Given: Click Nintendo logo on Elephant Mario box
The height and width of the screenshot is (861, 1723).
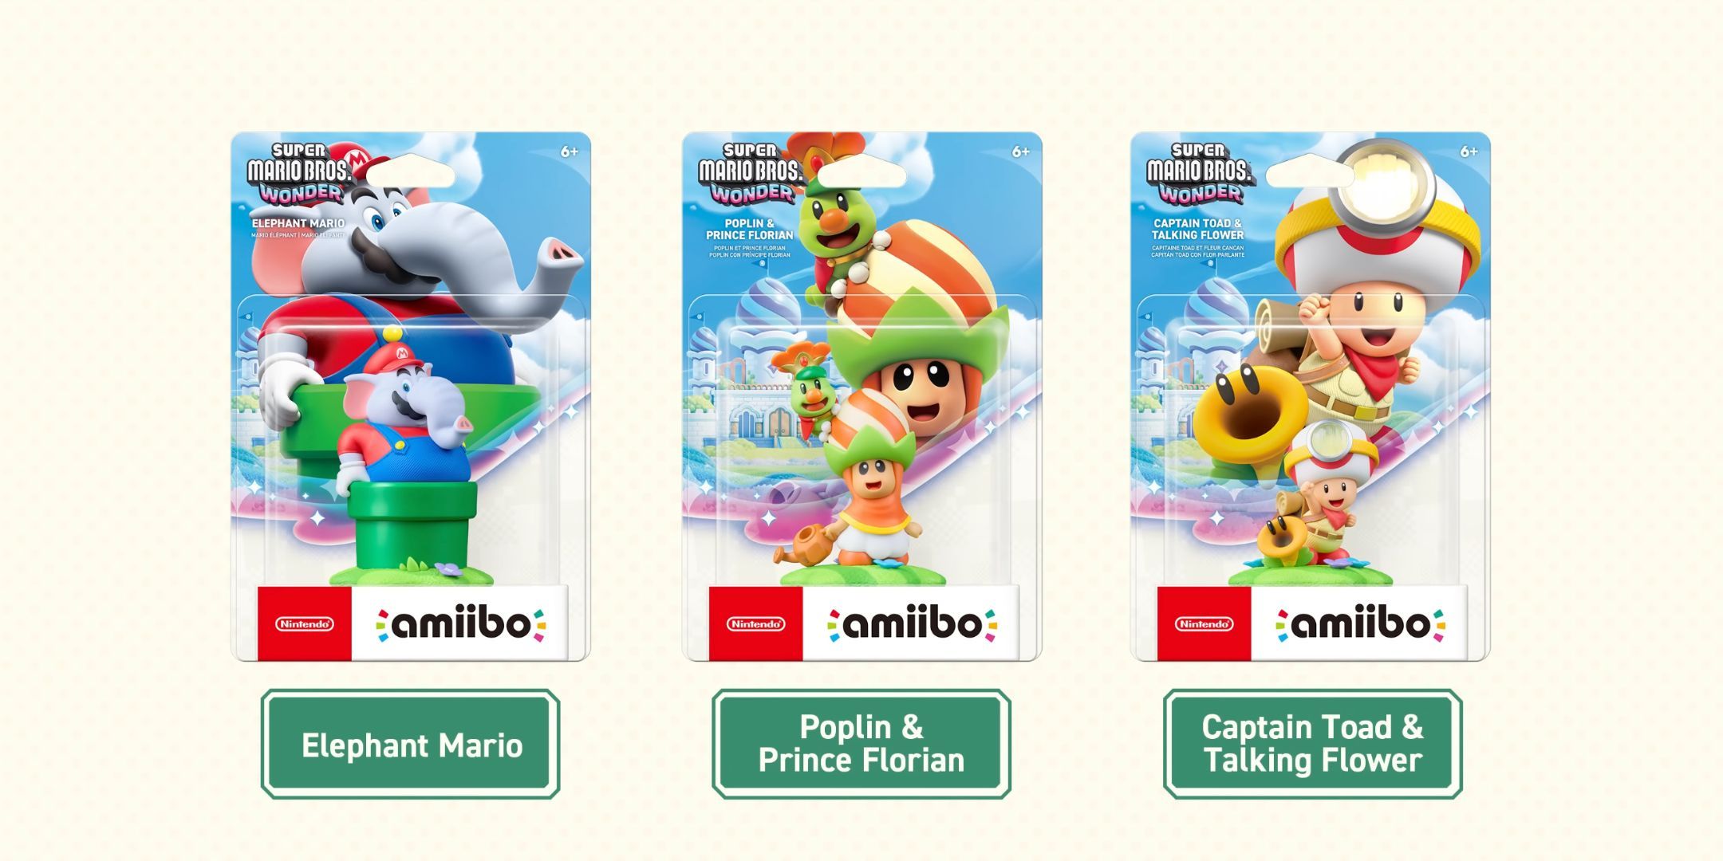Looking at the screenshot, I should [305, 624].
